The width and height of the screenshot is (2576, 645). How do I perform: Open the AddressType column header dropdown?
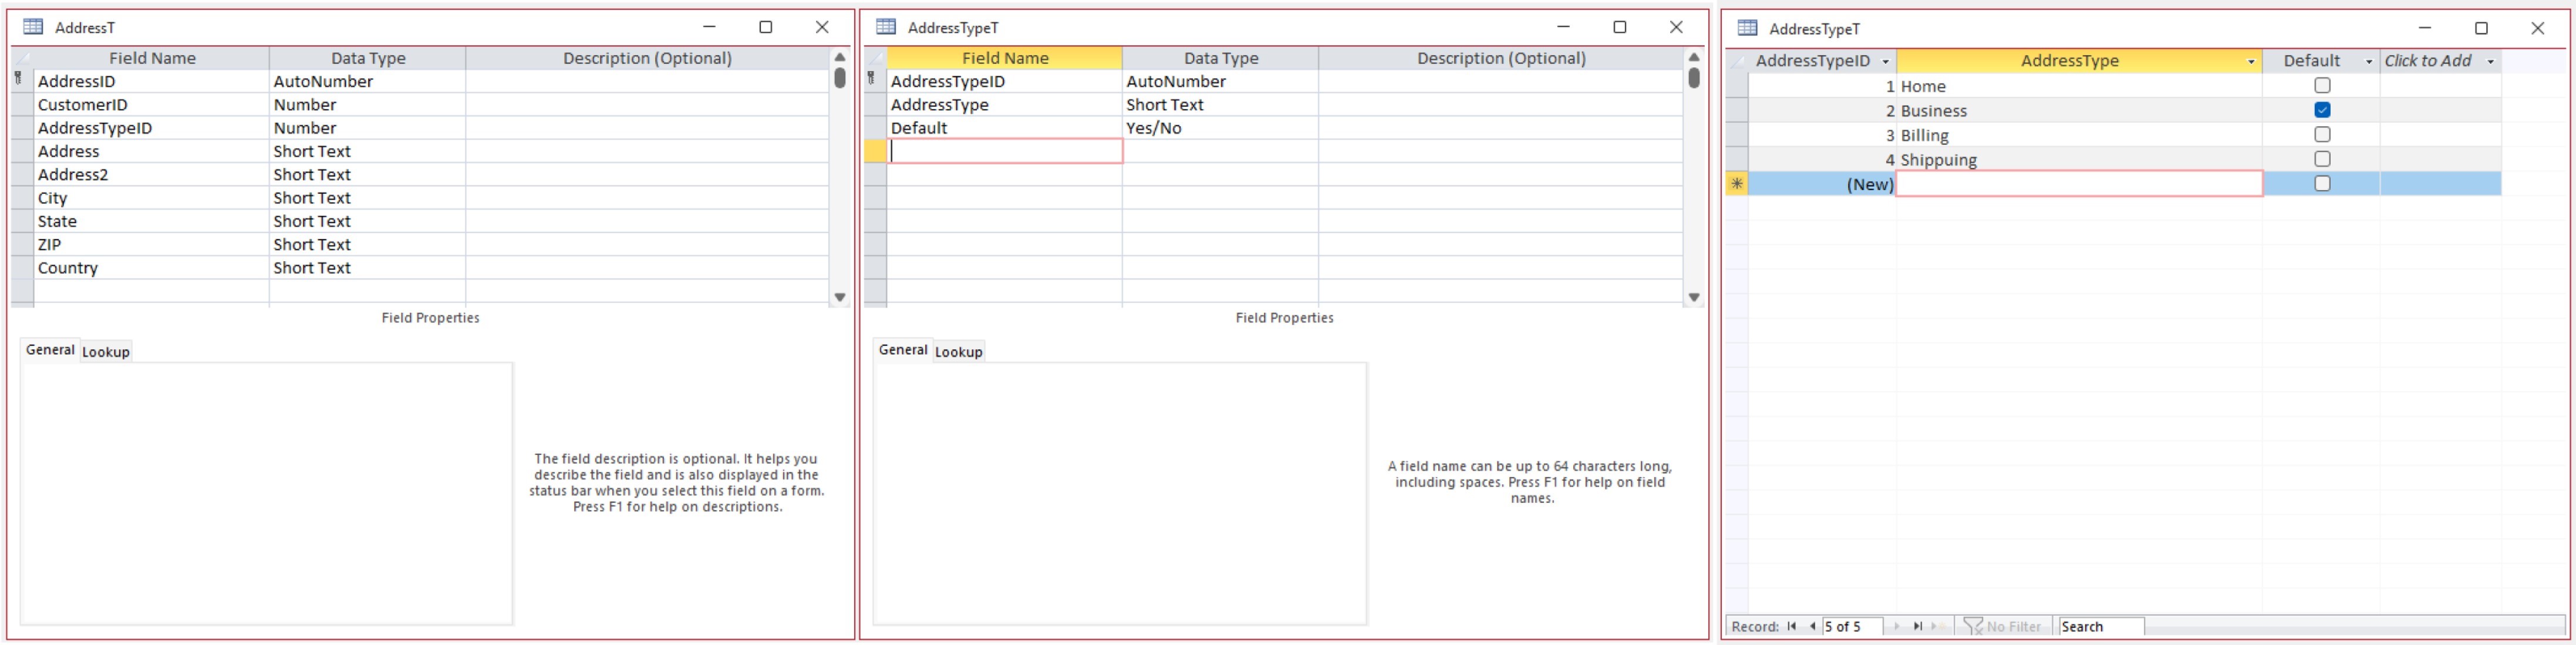[2250, 61]
